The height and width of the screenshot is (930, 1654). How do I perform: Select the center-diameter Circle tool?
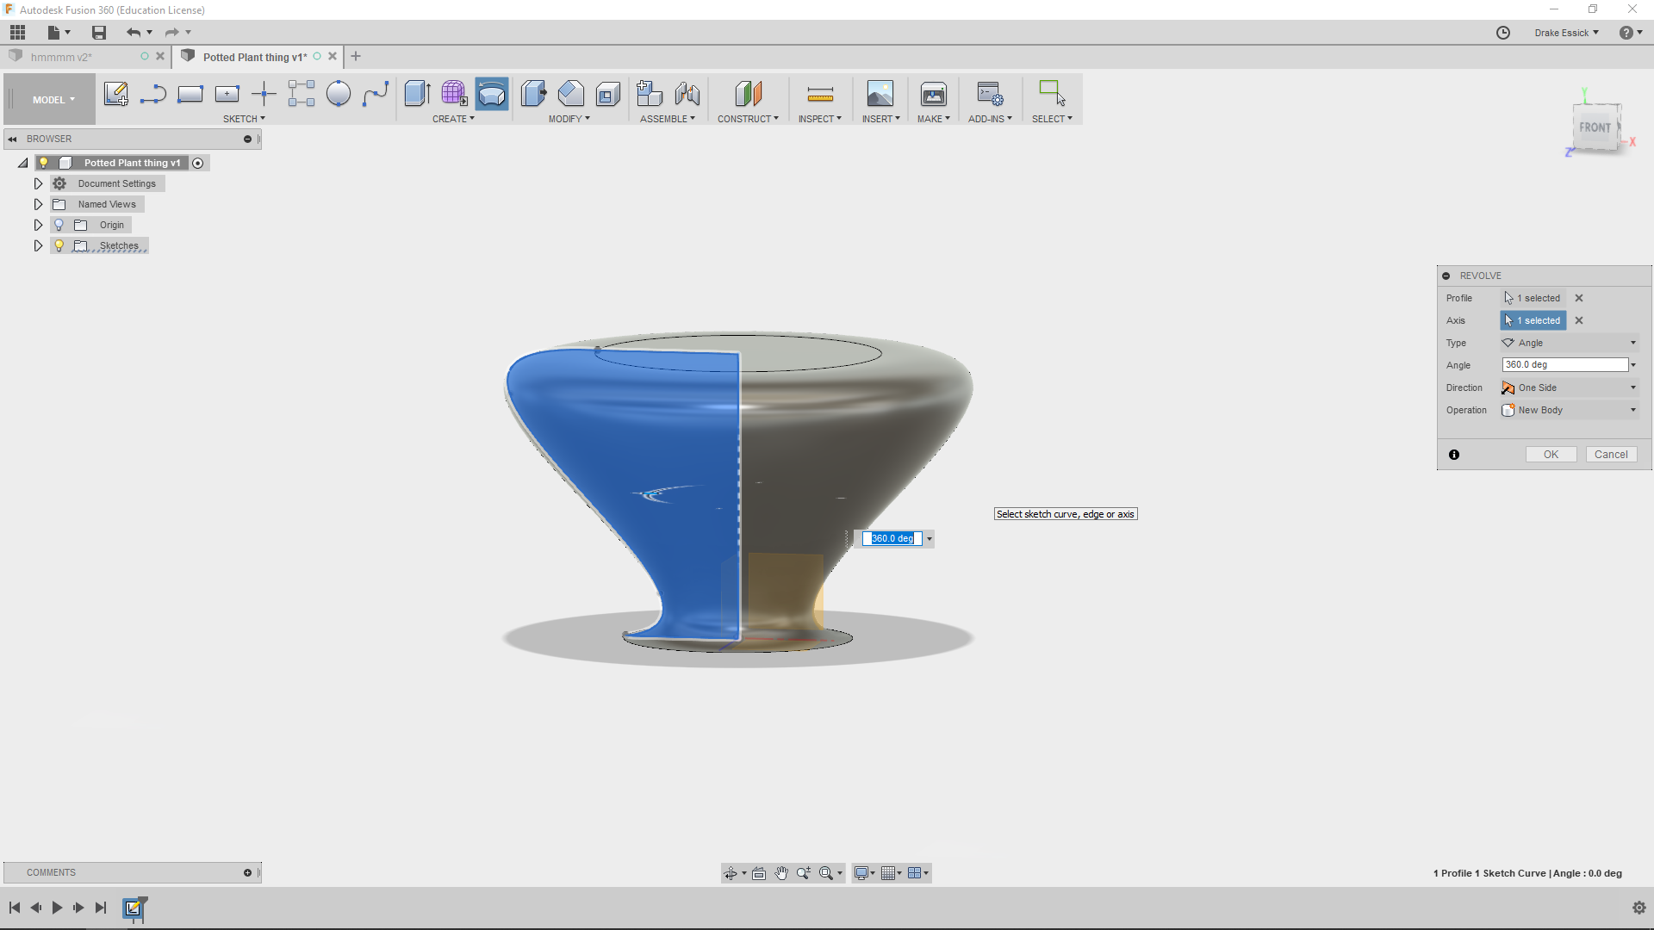(339, 94)
